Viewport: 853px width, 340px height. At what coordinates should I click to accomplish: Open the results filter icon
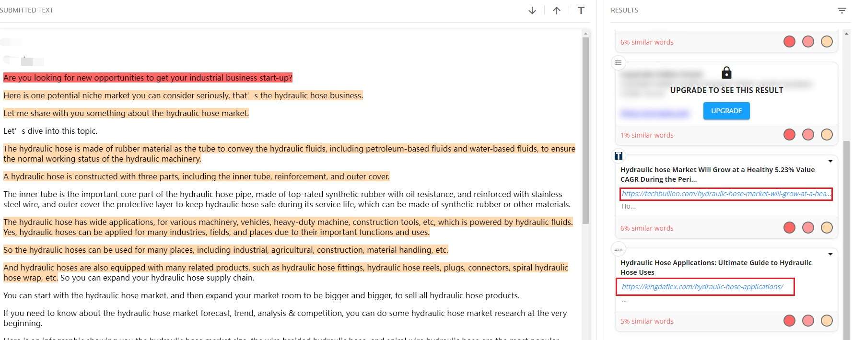841,11
